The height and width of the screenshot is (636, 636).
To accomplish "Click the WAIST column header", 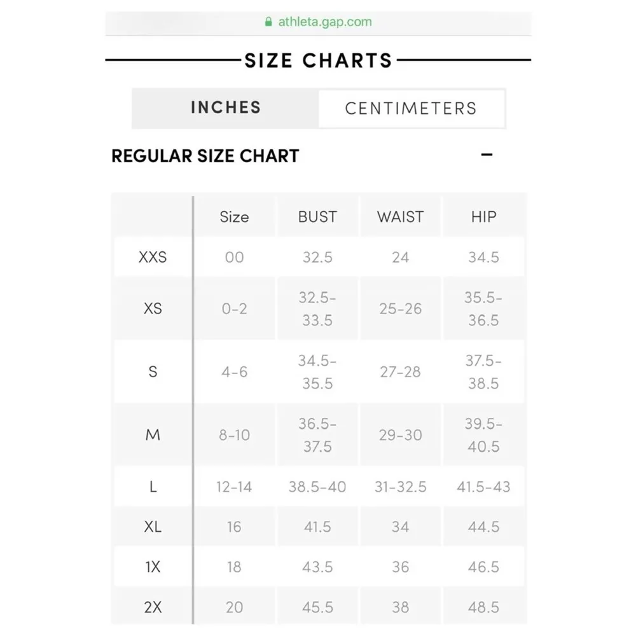I will 400,217.
